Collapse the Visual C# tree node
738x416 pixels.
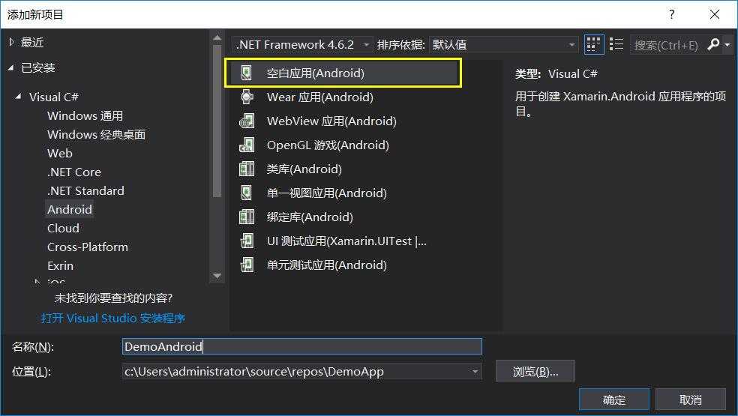point(19,97)
